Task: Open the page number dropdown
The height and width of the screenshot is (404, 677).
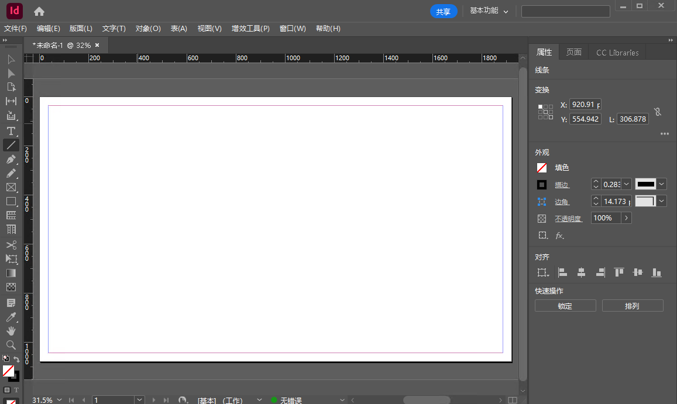Action: click(x=139, y=400)
